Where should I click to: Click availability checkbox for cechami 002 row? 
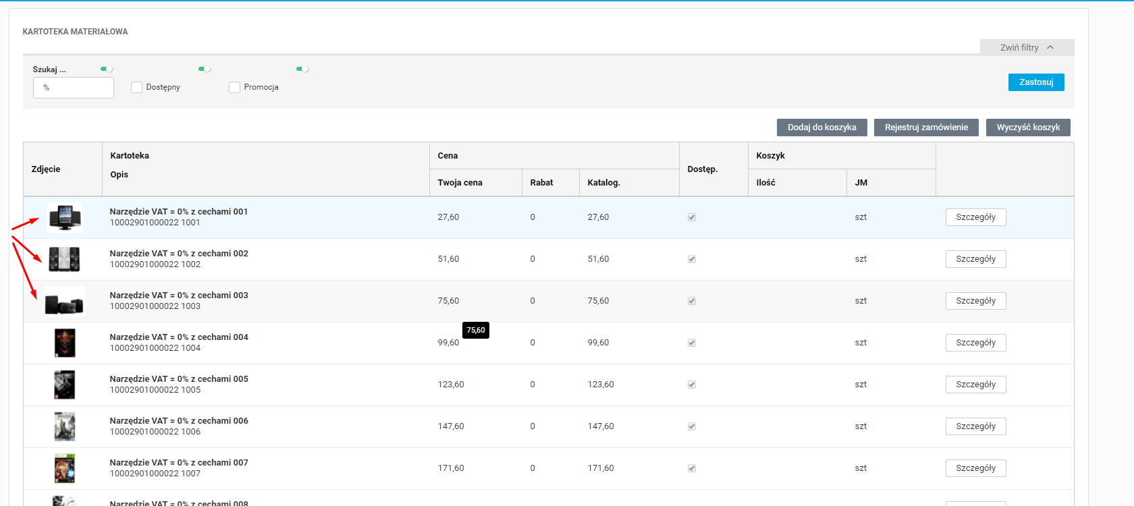click(692, 259)
